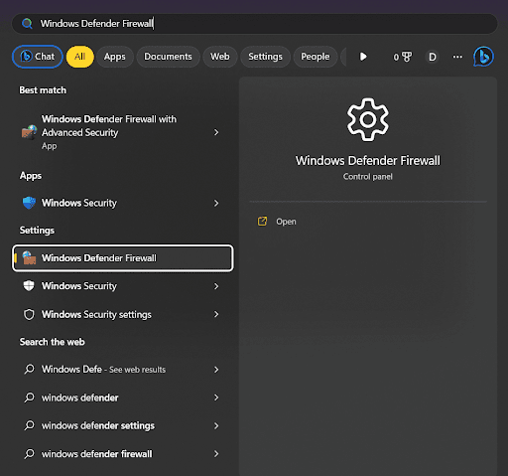Click the 'Windows Defender Firewall' preview title
The width and height of the screenshot is (508, 476).
pyautogui.click(x=368, y=161)
